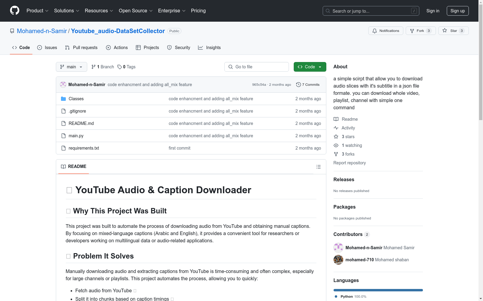Click the search magnifier icon in header
This screenshot has height=301, width=483.
[328, 11]
